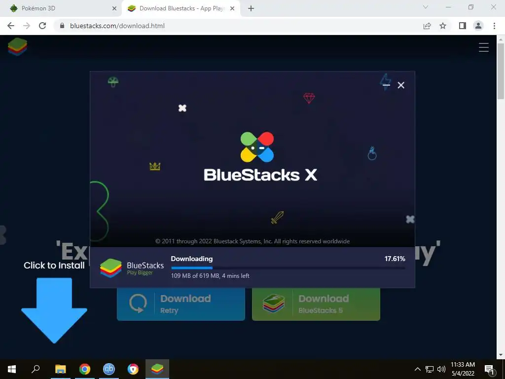The width and height of the screenshot is (505, 379).
Task: Click the Downloading status label
Action: point(192,259)
